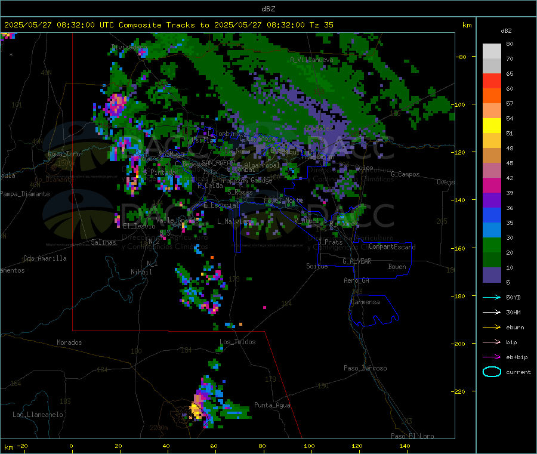537x454 pixels.
Task: Click the eburn yellow arrow legend icon
Action: pos(492,328)
